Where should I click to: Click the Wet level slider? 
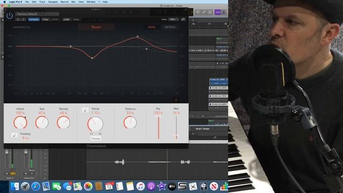pos(176,128)
